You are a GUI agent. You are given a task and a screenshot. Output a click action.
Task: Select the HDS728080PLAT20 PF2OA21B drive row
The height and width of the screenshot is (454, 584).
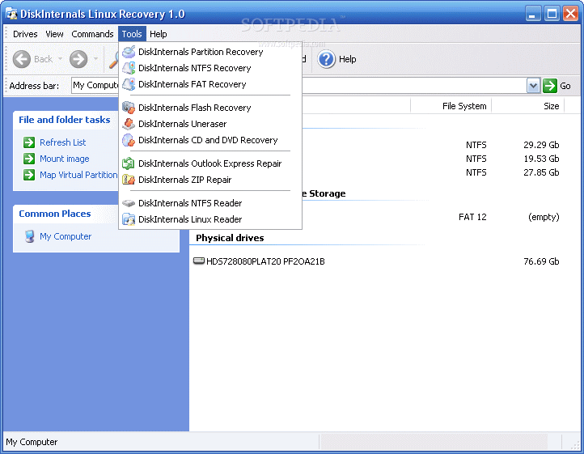(377, 261)
